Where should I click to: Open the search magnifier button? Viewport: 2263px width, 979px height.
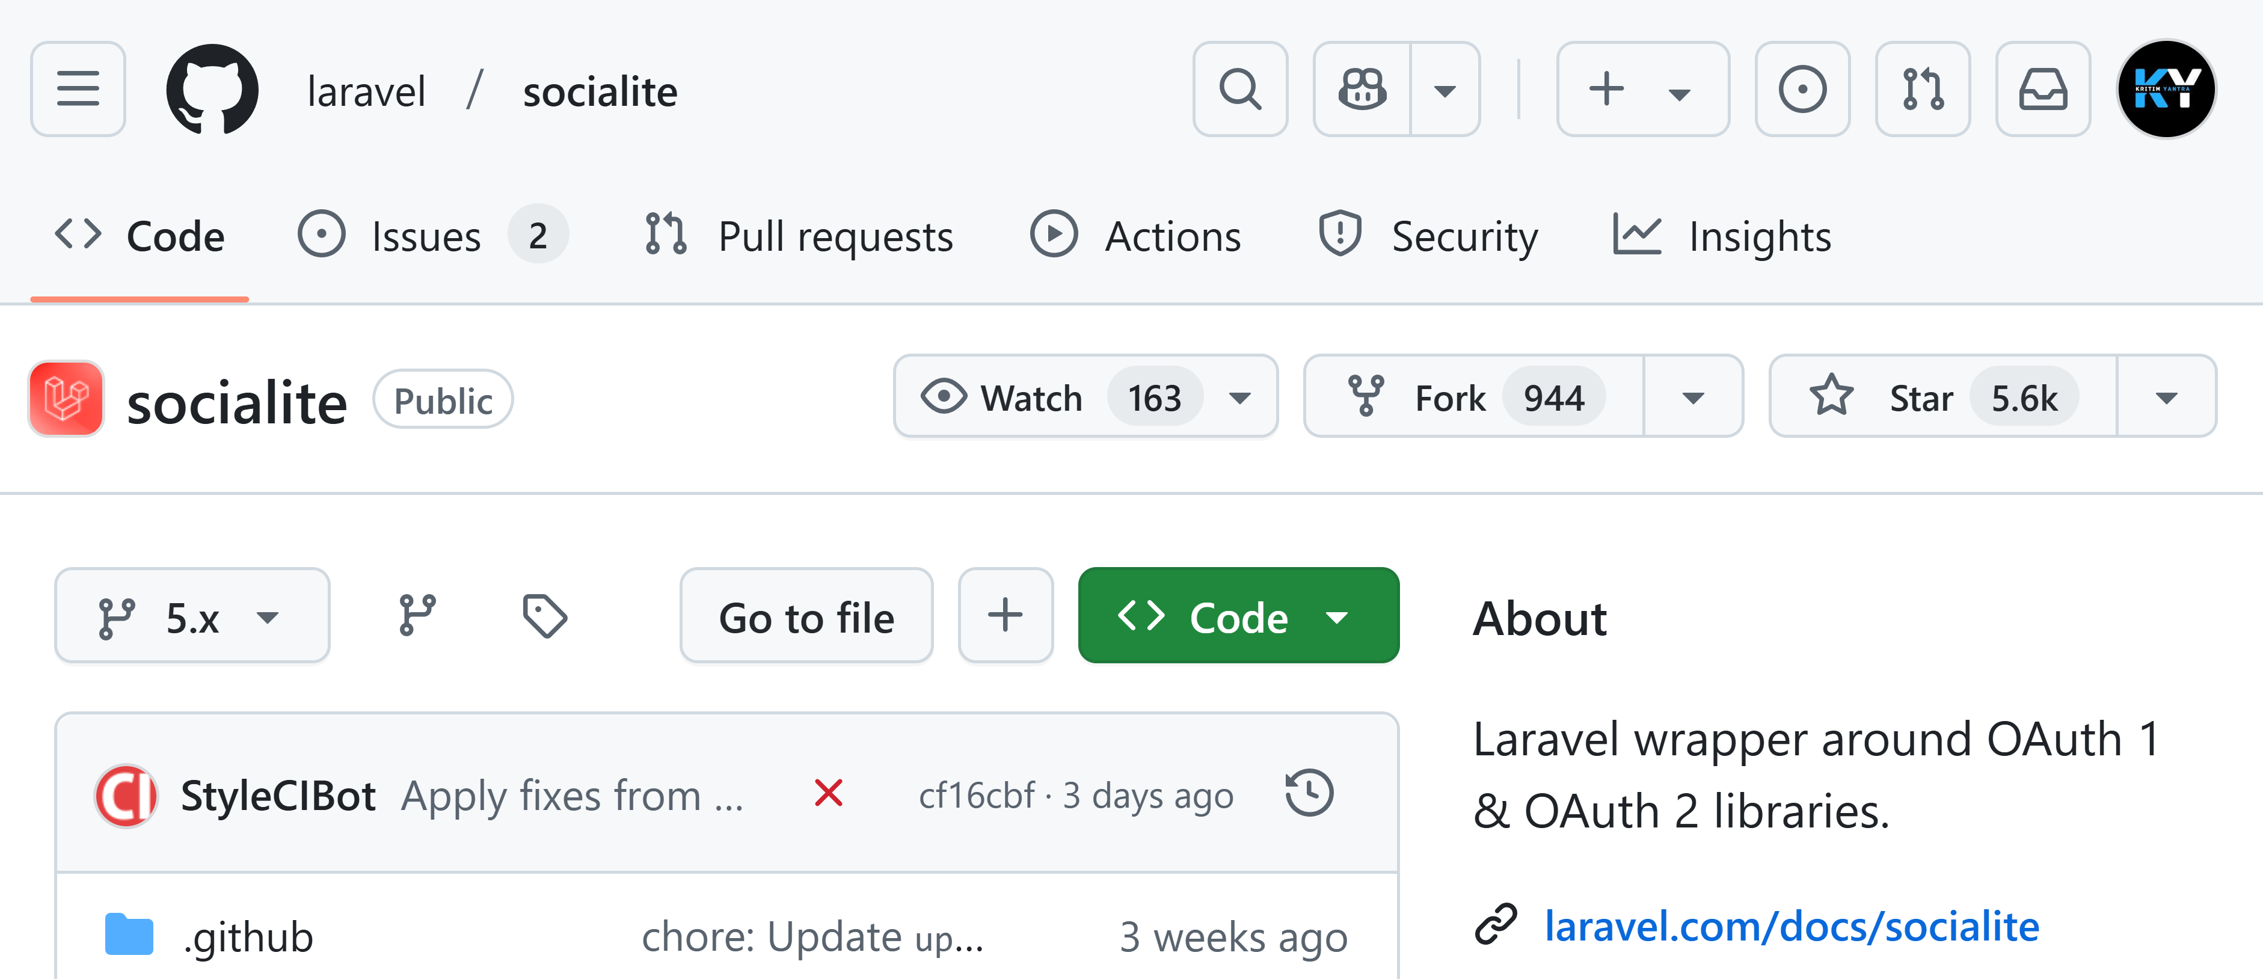tap(1239, 89)
